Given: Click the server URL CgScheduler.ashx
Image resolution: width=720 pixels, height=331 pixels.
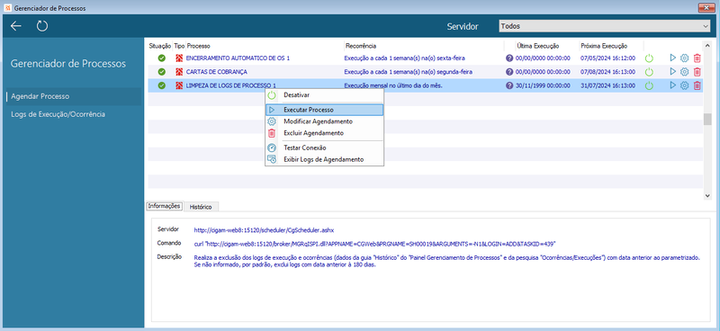Looking at the screenshot, I should click(264, 229).
